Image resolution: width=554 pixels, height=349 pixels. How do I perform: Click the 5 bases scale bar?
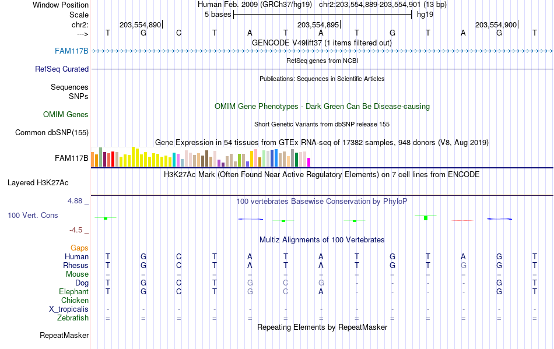[x=322, y=15]
